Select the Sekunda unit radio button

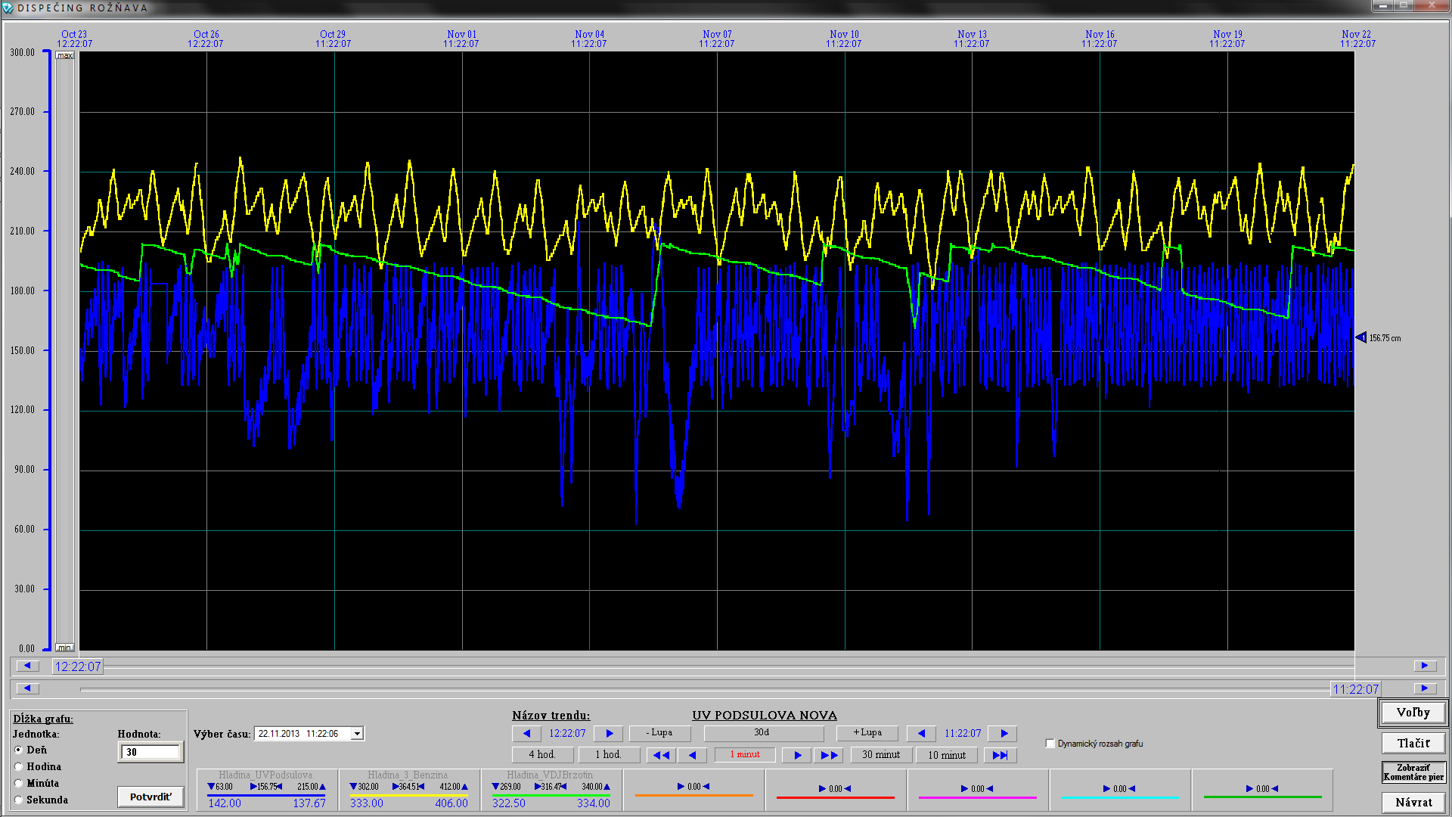pyautogui.click(x=19, y=800)
